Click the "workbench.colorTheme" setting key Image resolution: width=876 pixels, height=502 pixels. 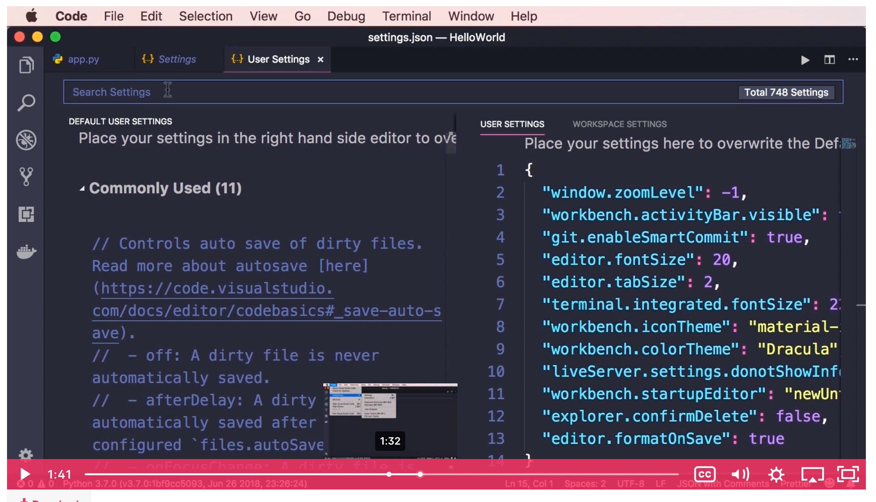tap(641, 349)
